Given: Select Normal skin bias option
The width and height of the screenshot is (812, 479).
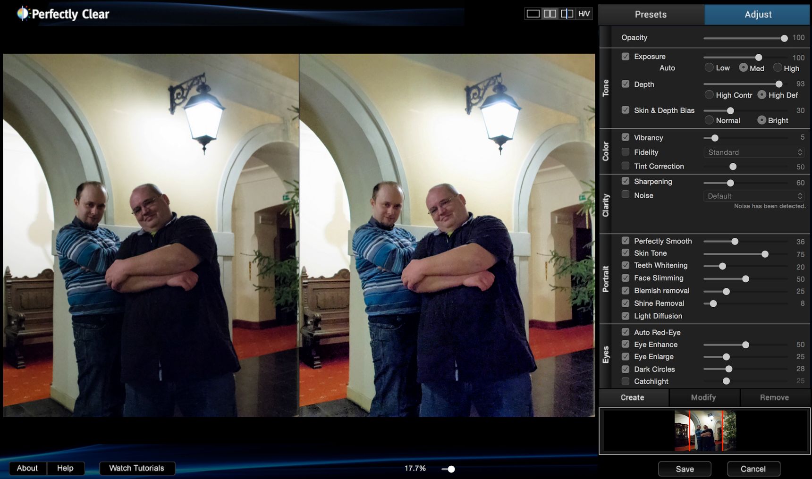Looking at the screenshot, I should coord(709,120).
